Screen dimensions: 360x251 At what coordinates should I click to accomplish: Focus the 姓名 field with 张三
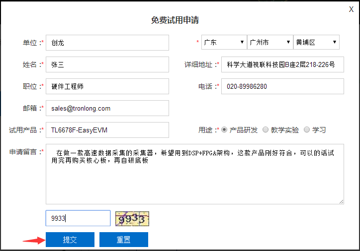click(x=107, y=64)
